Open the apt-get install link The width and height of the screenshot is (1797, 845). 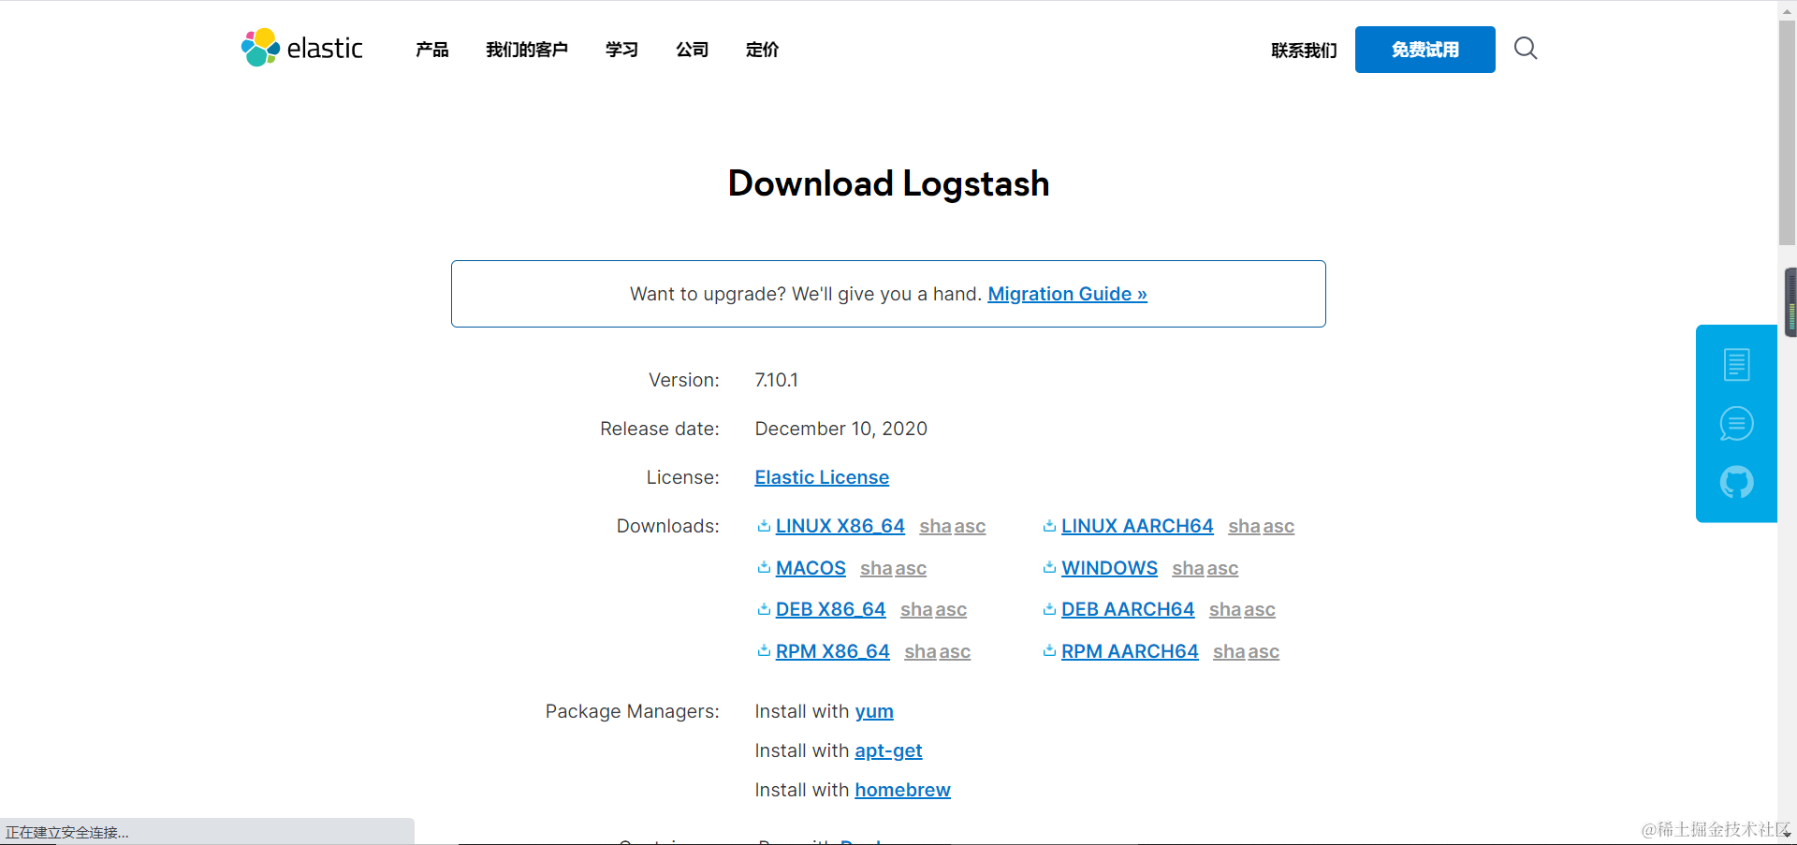point(888,751)
